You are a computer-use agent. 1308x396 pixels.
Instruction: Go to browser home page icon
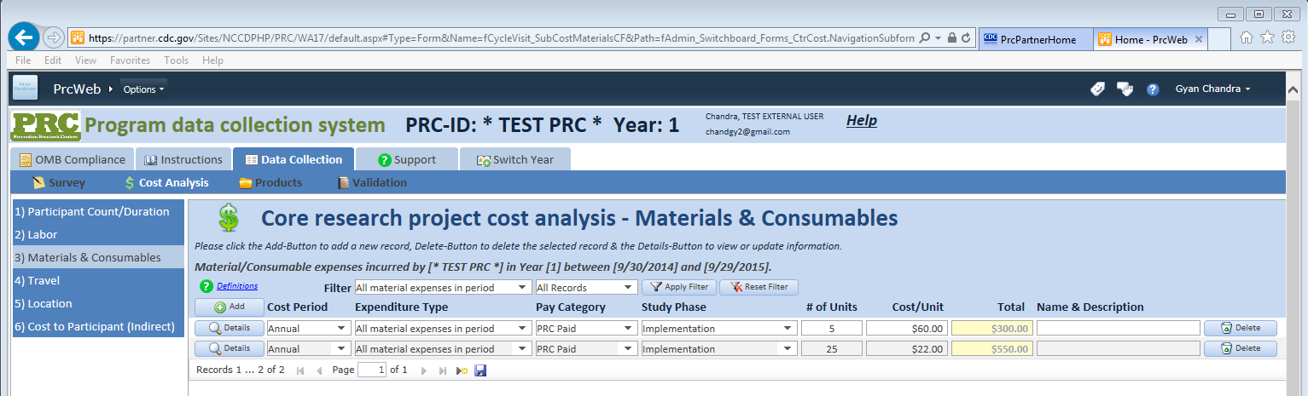click(x=1247, y=37)
